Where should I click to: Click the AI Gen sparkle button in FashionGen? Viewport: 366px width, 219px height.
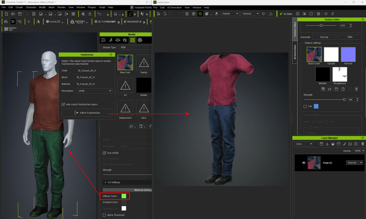click(x=285, y=14)
